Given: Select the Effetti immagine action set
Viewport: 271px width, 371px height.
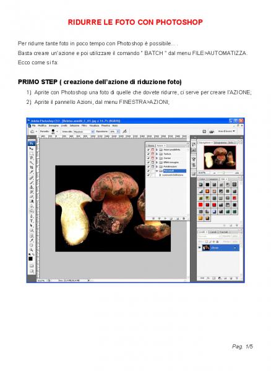Looking at the screenshot, I should click(171, 162).
